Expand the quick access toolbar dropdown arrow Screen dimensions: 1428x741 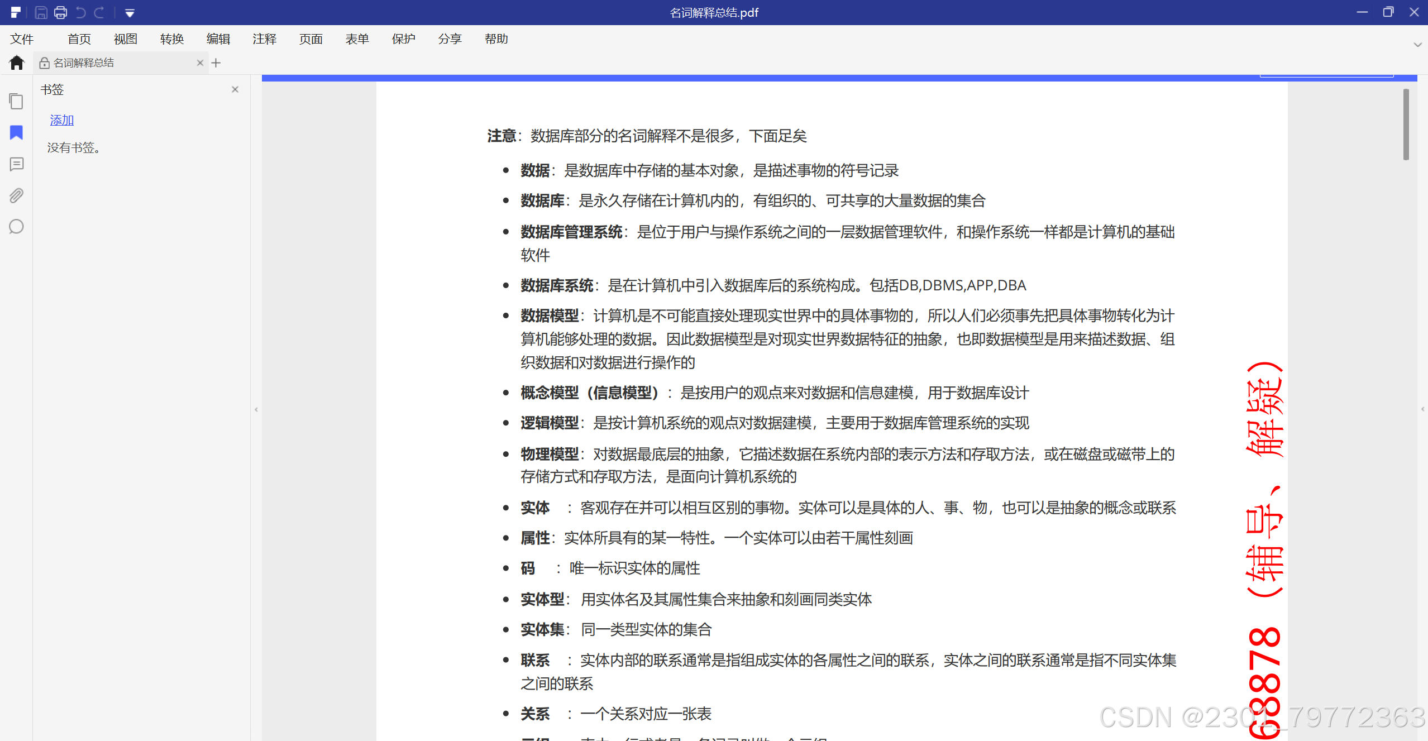(x=130, y=13)
